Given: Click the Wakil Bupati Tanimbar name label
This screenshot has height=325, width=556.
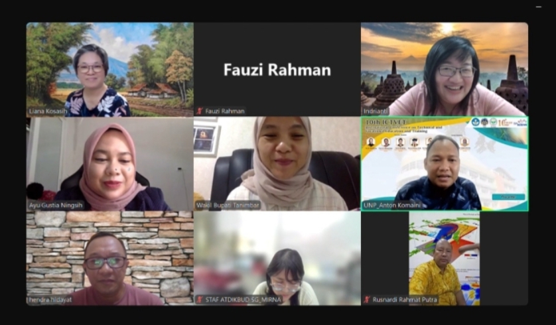Looking at the screenshot, I should pos(228,205).
